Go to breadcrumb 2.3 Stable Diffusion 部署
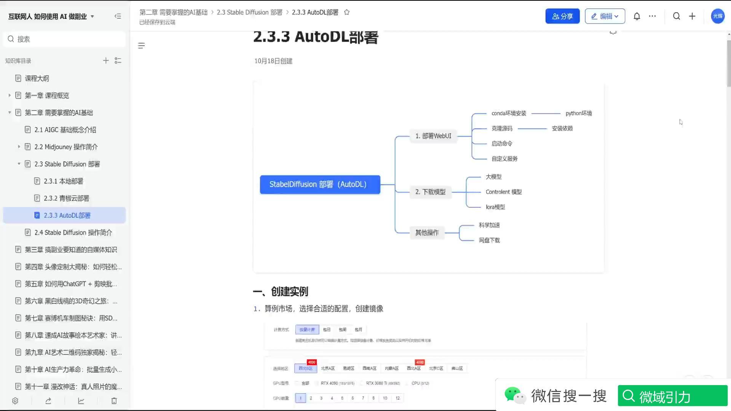Image resolution: width=731 pixels, height=411 pixels. [249, 12]
